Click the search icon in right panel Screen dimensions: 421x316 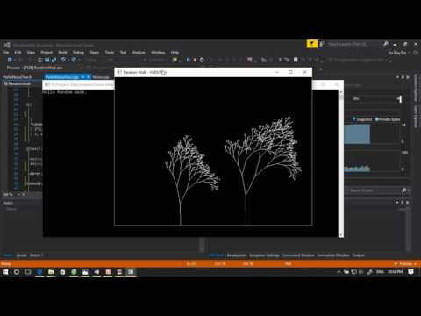coord(404,190)
